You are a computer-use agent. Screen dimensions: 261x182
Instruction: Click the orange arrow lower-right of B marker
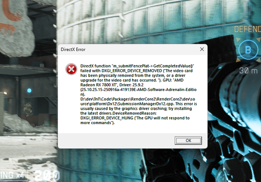[x=259, y=60]
